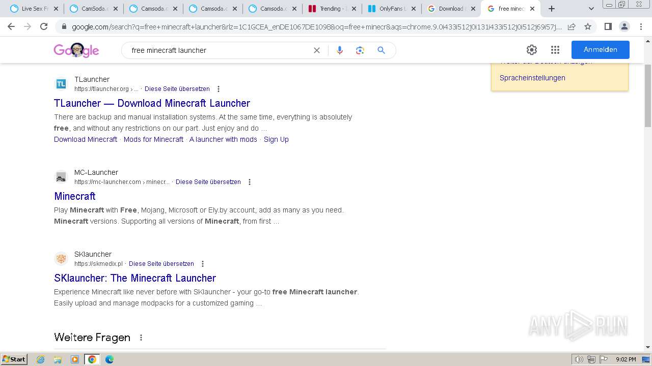Switch to OnlyFans tab
Screen dimensions: 652x366
pos(392,9)
